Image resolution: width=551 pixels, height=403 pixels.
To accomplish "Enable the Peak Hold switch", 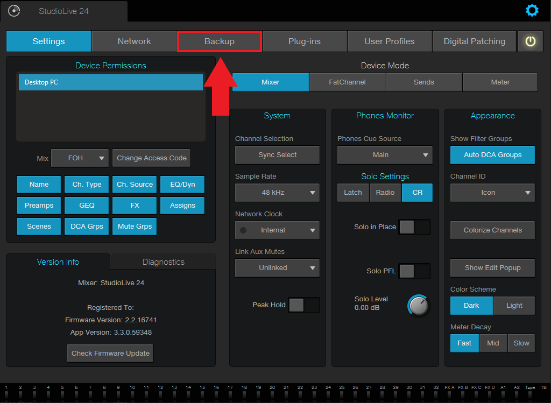I will click(x=303, y=305).
